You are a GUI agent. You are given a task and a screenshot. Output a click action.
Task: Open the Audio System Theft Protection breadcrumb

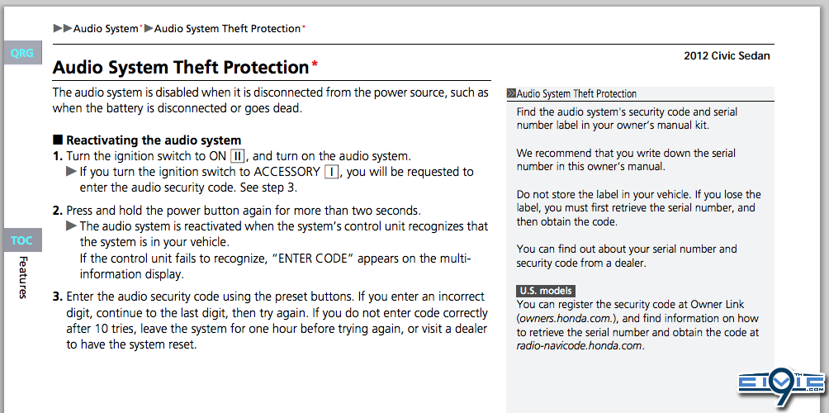pyautogui.click(x=227, y=29)
